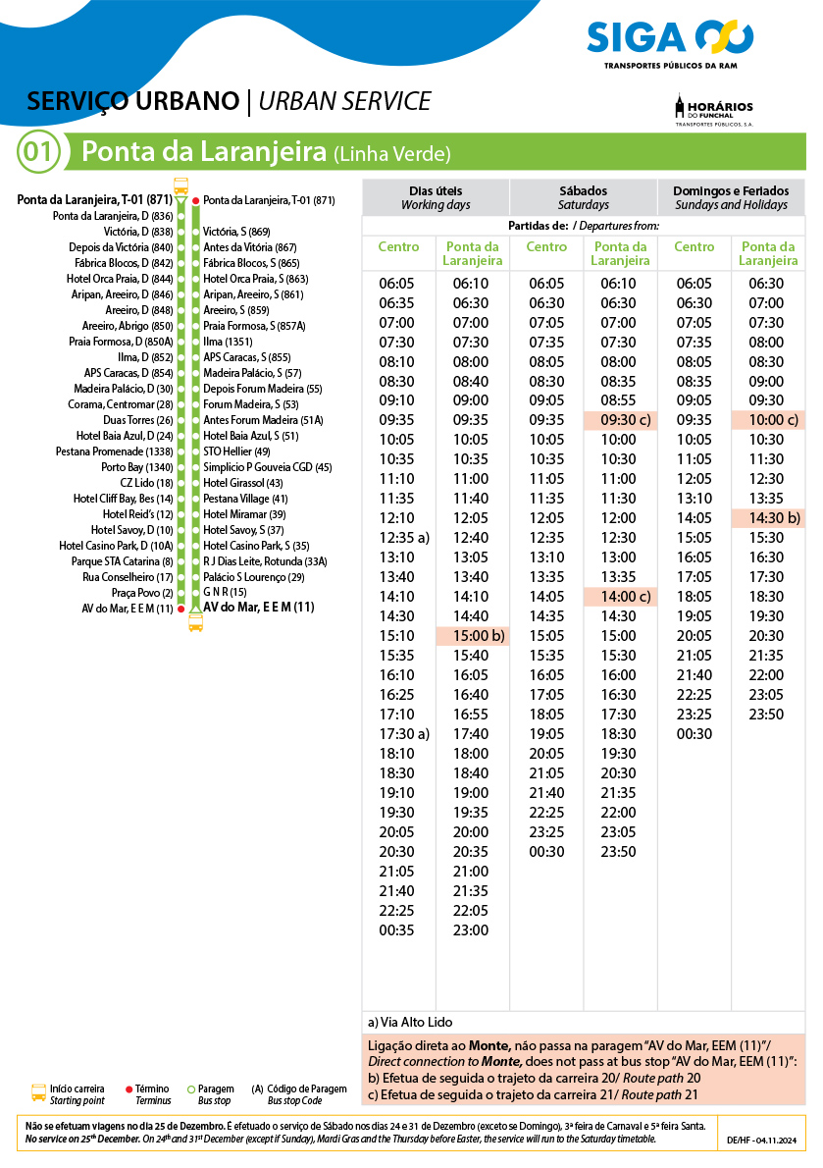Select the Dias úteis / Working days header
823x1168 pixels.
[x=436, y=197]
